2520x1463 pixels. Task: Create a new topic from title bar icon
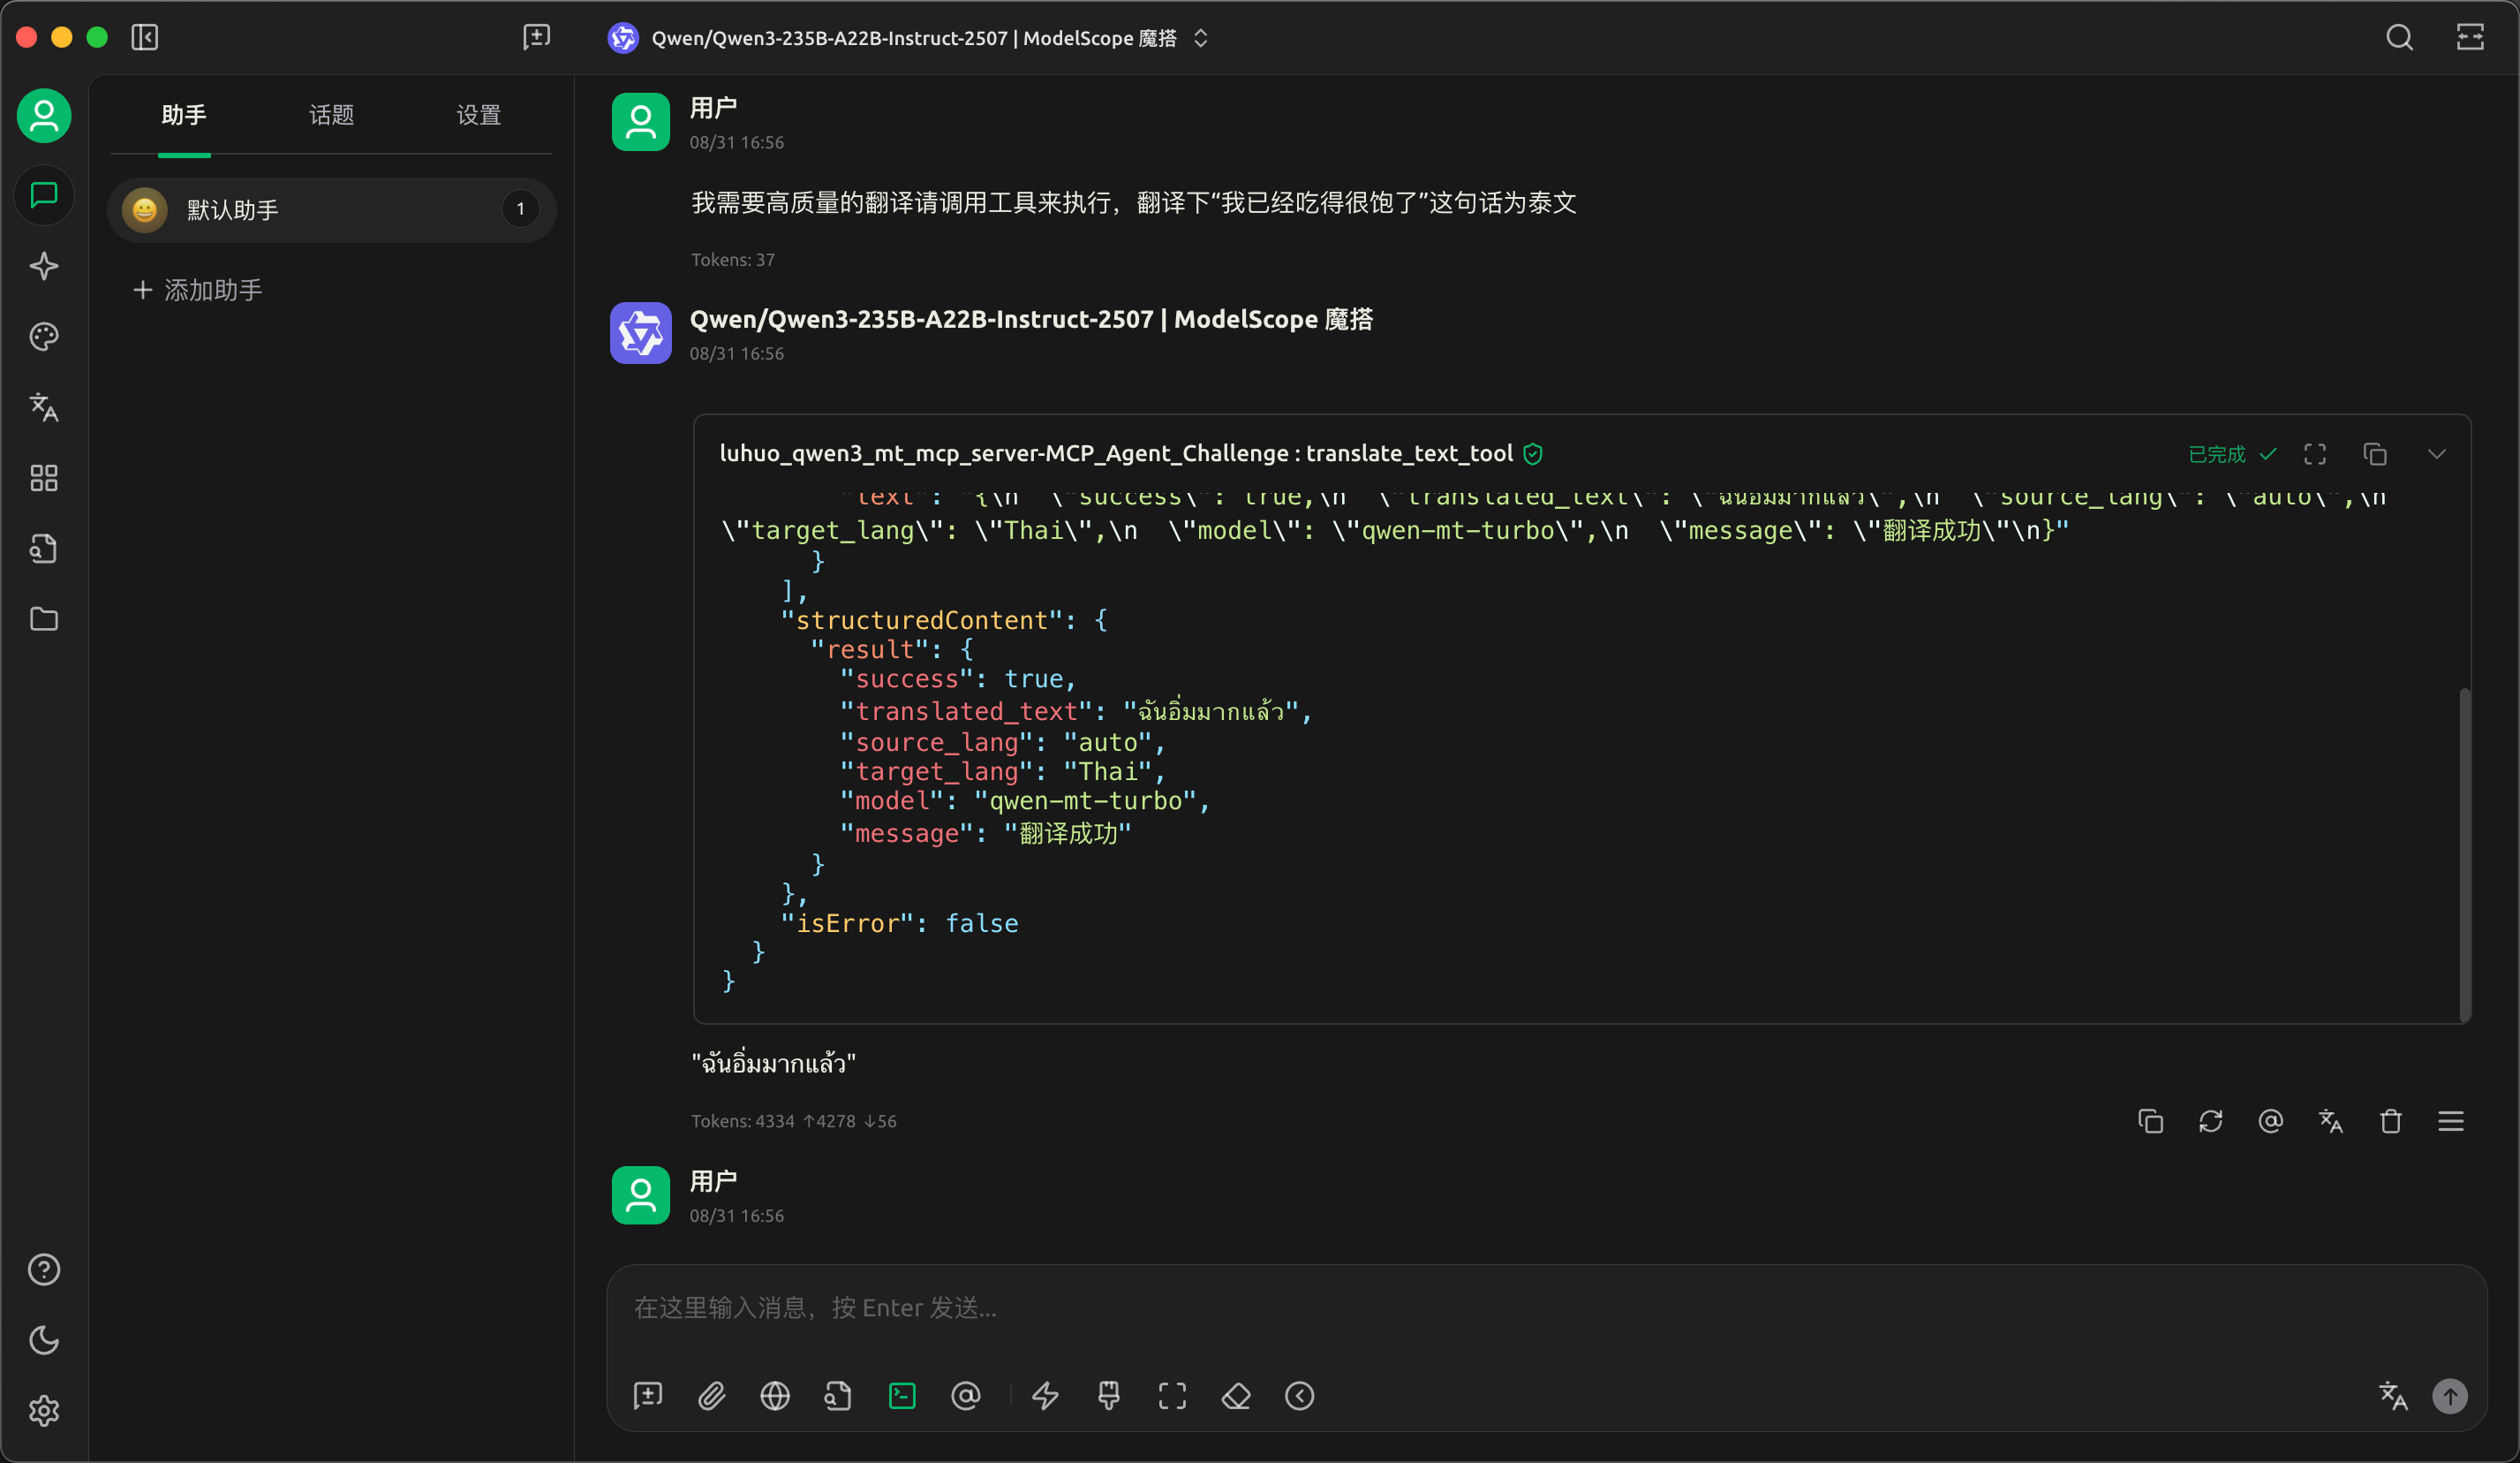point(537,38)
